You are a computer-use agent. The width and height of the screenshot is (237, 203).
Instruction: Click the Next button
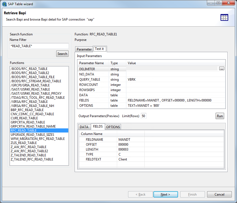pyautogui.click(x=165, y=194)
